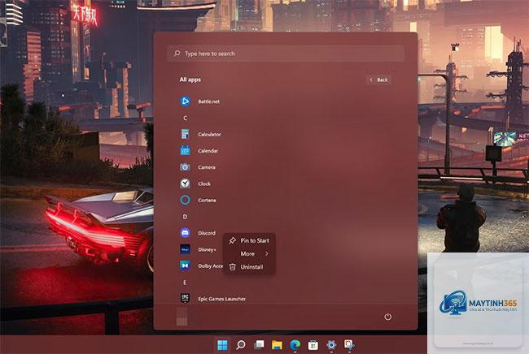
Task: Click the 'All apps' heading
Action: [x=190, y=80]
